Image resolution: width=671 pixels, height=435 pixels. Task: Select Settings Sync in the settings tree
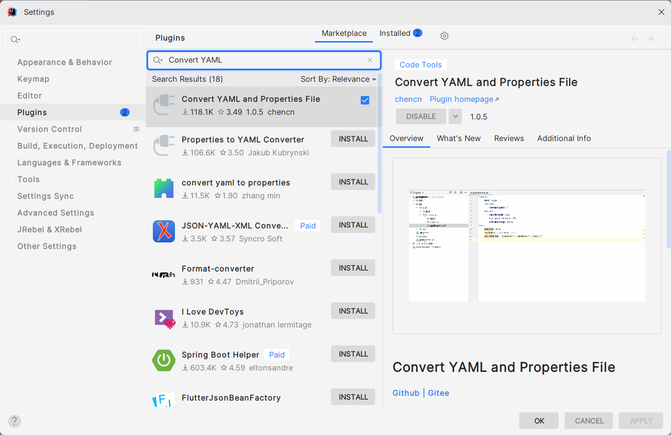tap(45, 196)
